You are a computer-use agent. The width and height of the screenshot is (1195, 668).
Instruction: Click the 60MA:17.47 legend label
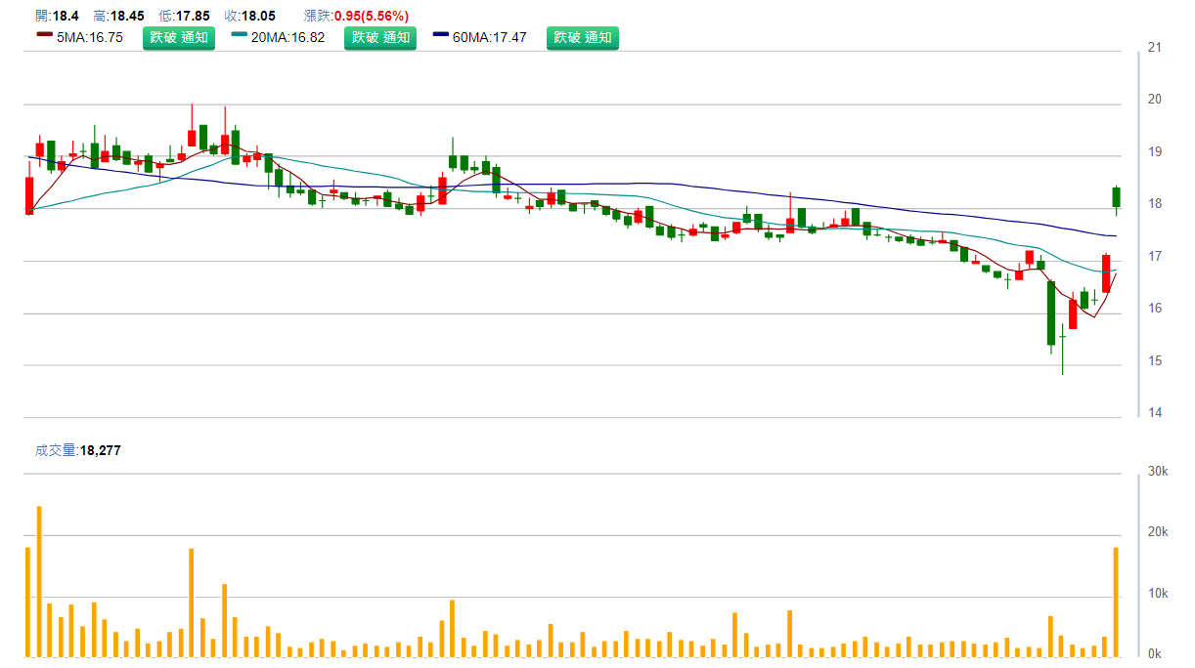(x=489, y=38)
